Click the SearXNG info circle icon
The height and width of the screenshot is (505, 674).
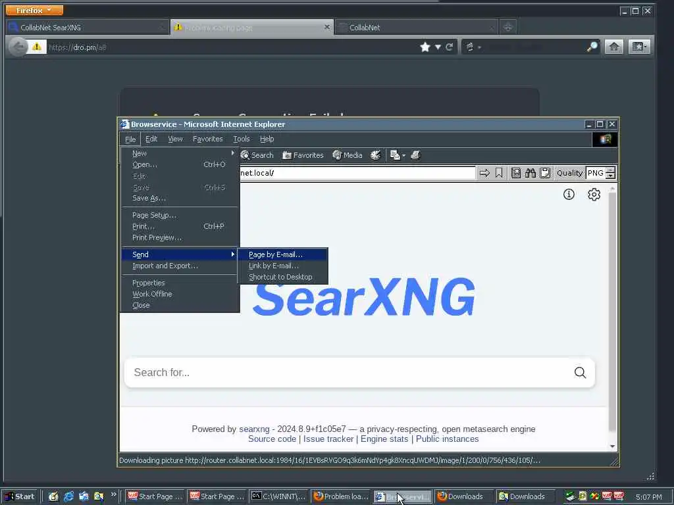coord(569,195)
